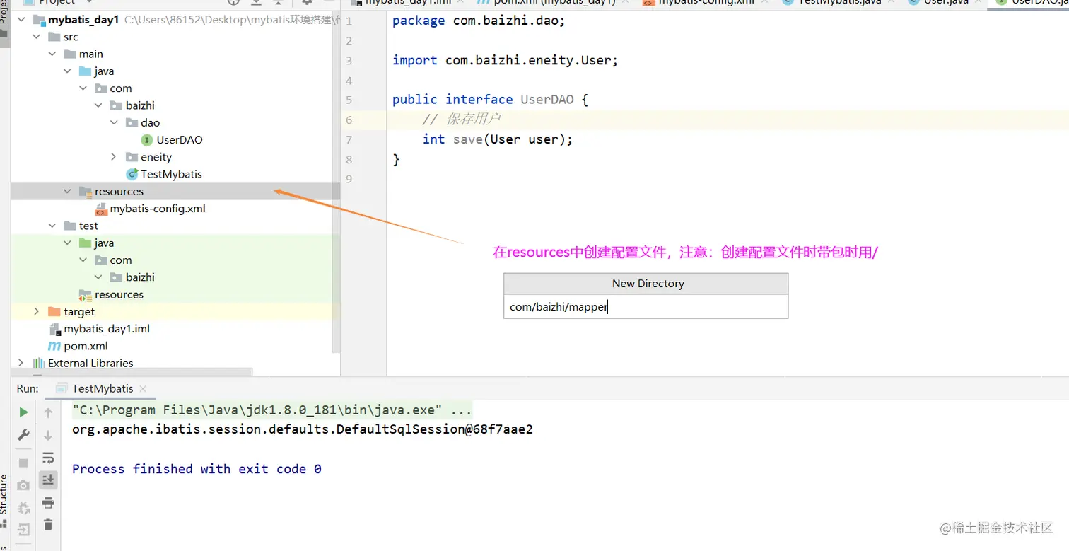The height and width of the screenshot is (551, 1069).
Task: Expand the target folder
Action: coord(37,311)
